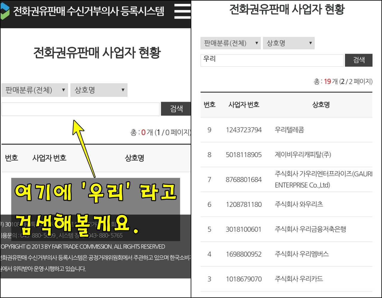Click business number 1698800952
Viewport: 382px width, 298px height.
point(244,254)
